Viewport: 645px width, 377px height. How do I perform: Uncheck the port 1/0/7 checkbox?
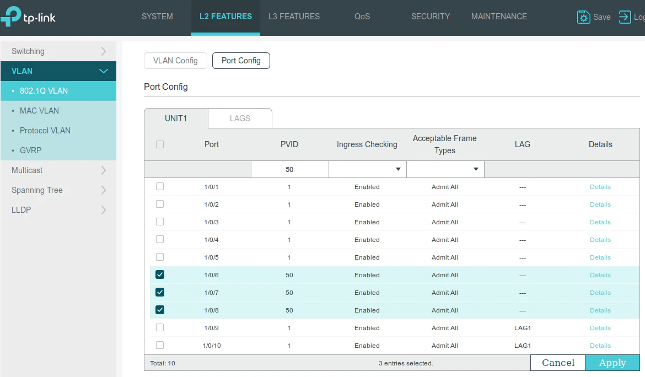[160, 292]
